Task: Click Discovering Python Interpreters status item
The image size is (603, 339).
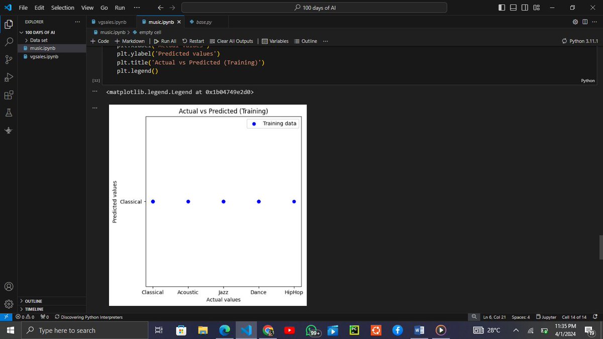Action: [x=88, y=317]
